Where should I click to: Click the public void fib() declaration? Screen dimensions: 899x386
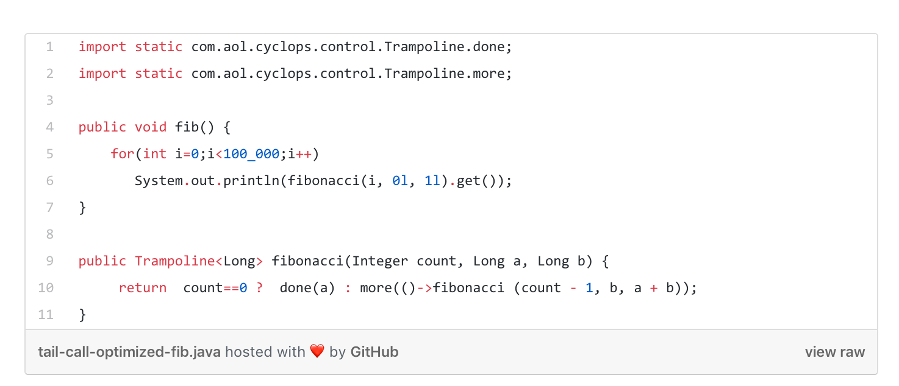[155, 127]
